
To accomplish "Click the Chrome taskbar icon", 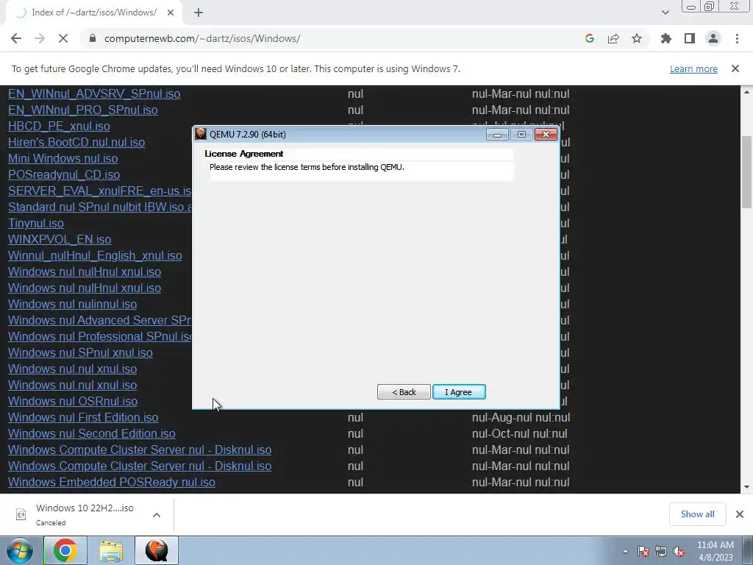I will [65, 550].
